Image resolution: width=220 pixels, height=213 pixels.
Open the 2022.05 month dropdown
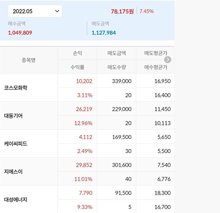[35, 11]
